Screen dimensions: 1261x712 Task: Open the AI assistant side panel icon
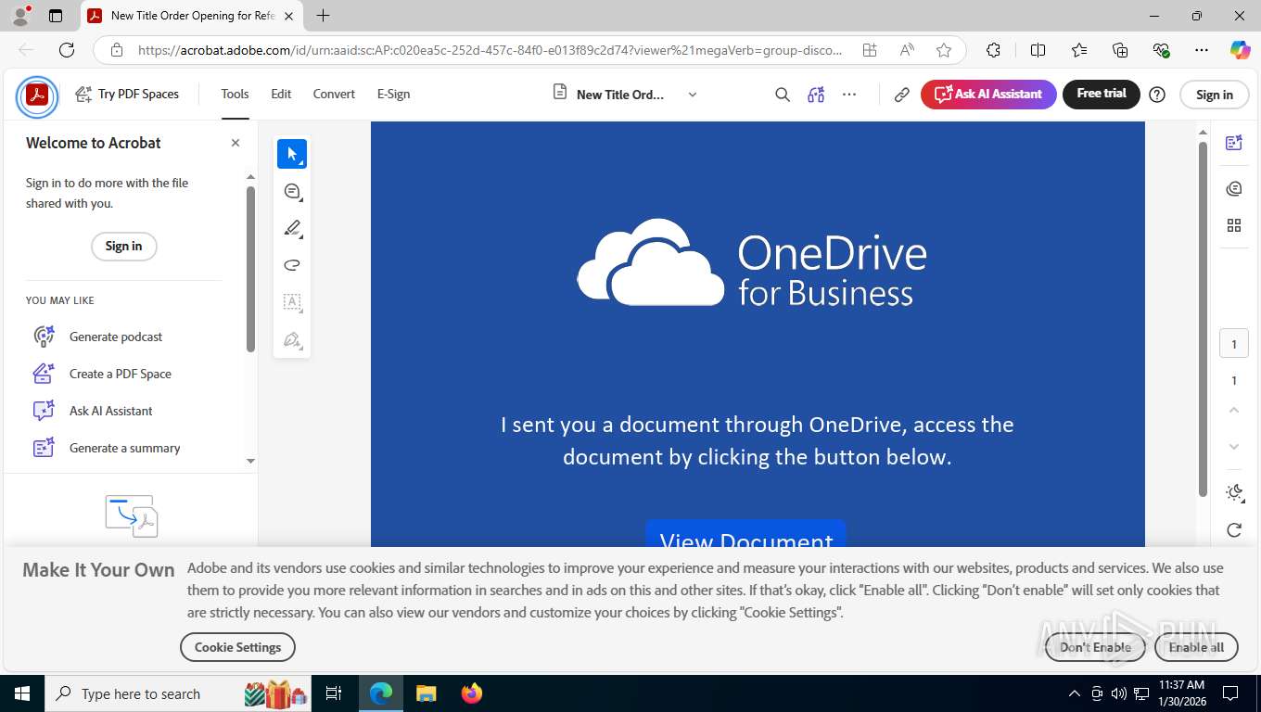click(1233, 143)
